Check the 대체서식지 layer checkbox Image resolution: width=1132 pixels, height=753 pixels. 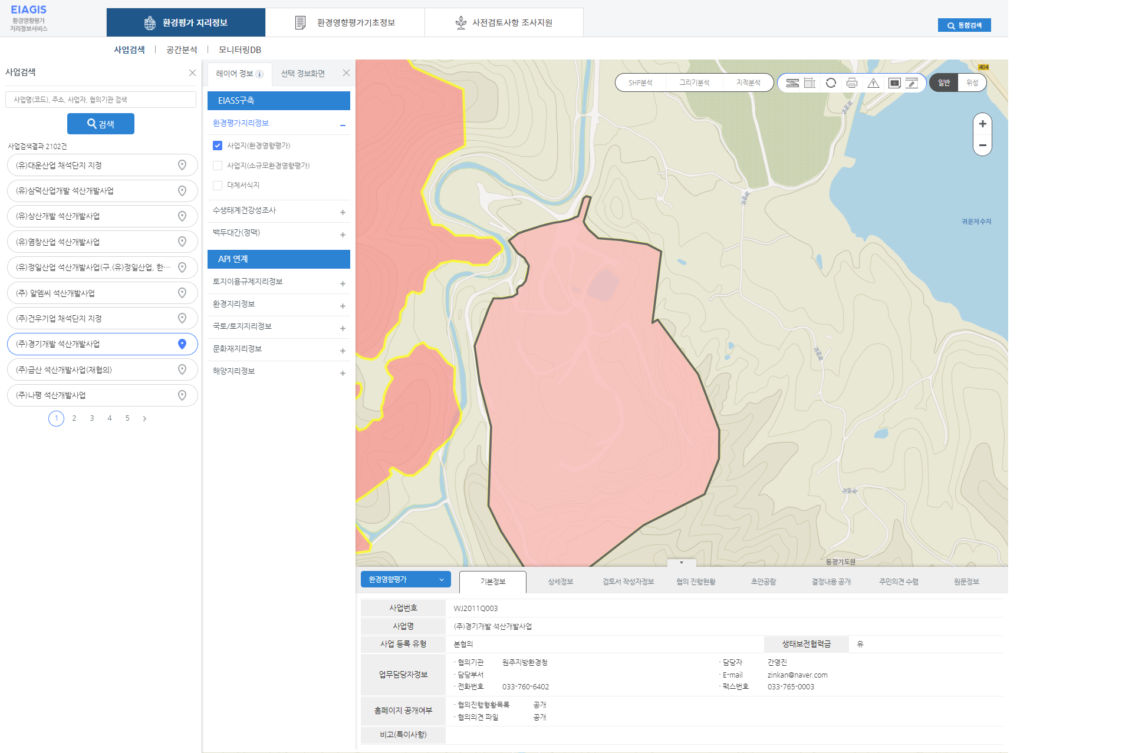[x=218, y=186]
